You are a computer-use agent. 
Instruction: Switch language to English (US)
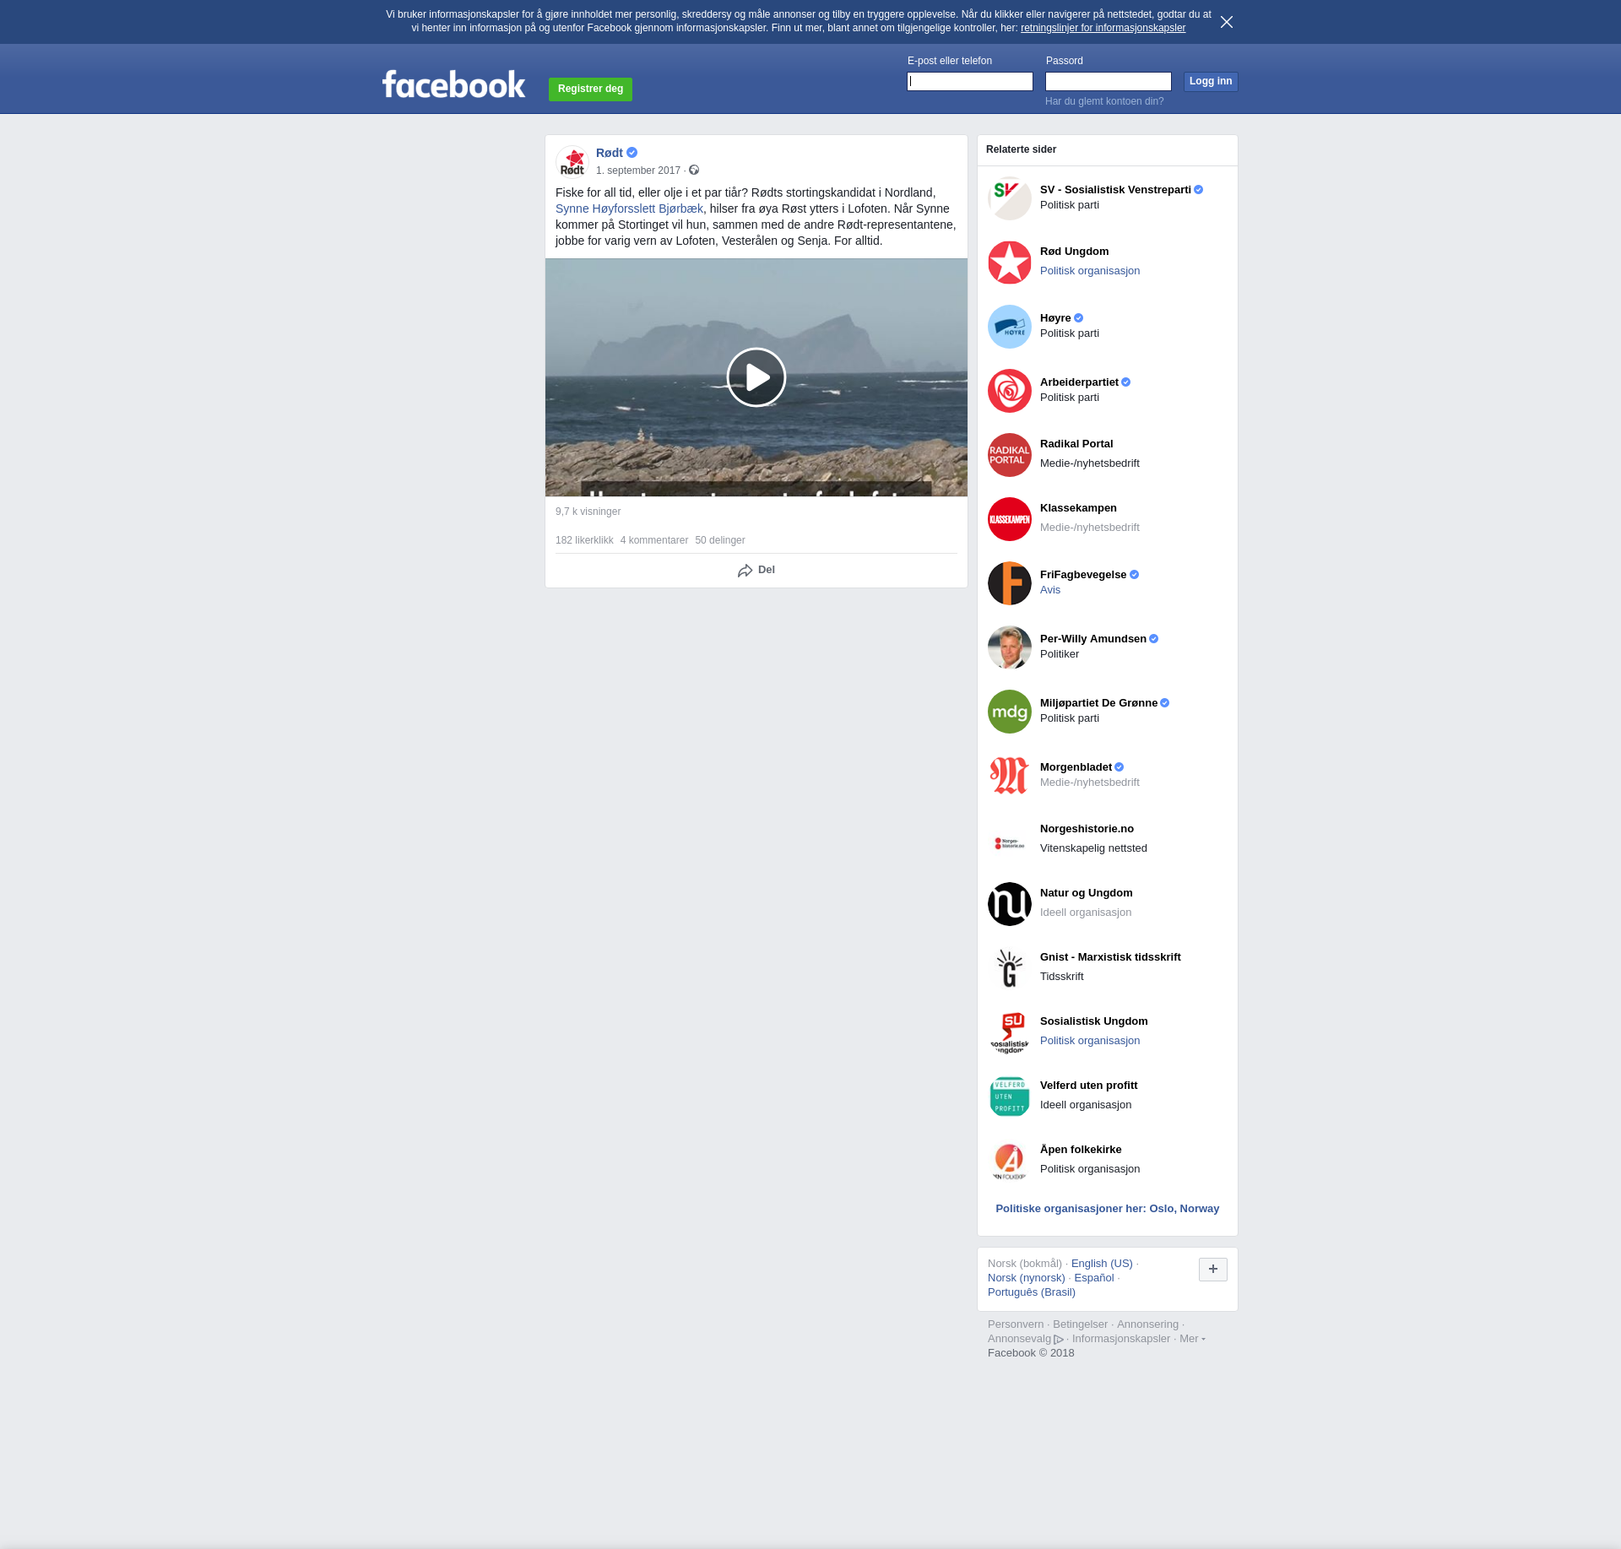click(x=1101, y=1264)
